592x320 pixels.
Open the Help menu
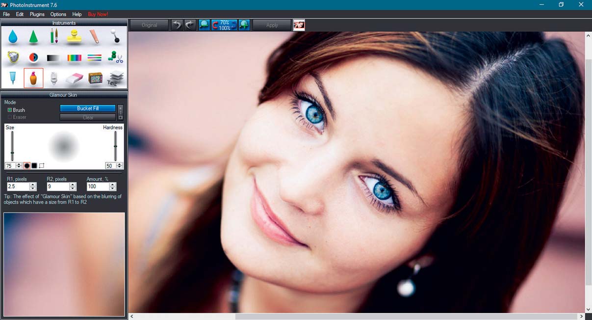(77, 14)
